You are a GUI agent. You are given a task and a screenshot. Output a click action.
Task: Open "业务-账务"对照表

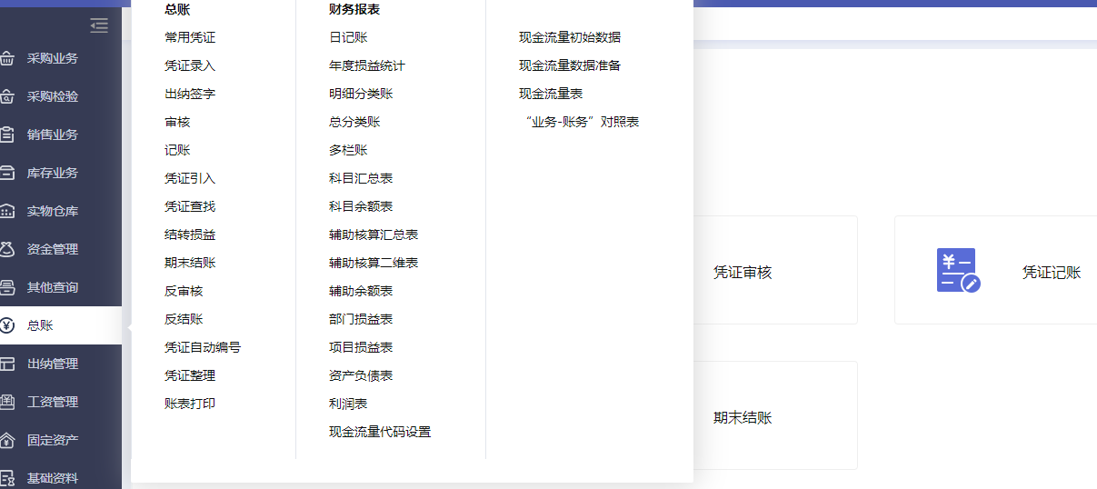tap(583, 122)
